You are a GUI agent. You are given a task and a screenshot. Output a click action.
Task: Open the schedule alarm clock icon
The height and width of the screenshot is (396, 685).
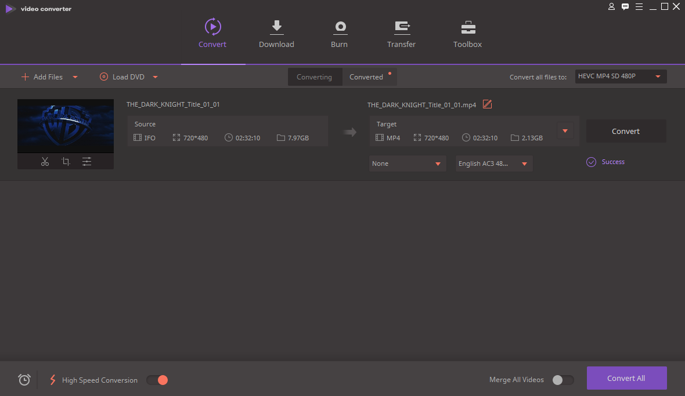[24, 380]
